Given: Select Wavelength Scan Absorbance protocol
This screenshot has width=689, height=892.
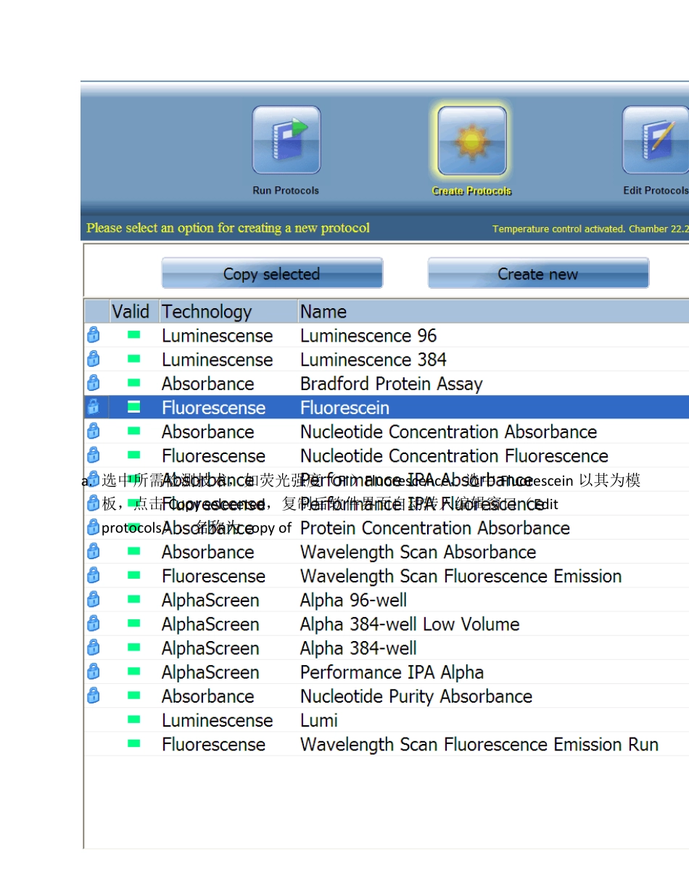Looking at the screenshot, I should pos(418,552).
